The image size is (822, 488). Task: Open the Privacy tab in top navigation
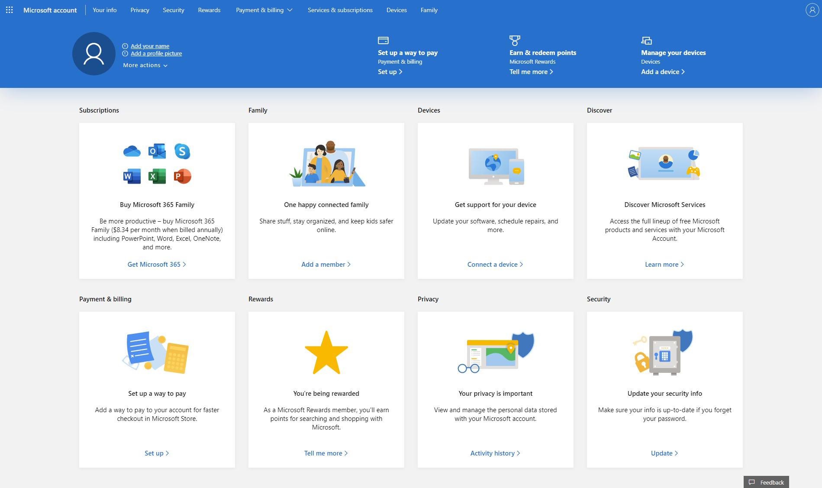pos(140,10)
